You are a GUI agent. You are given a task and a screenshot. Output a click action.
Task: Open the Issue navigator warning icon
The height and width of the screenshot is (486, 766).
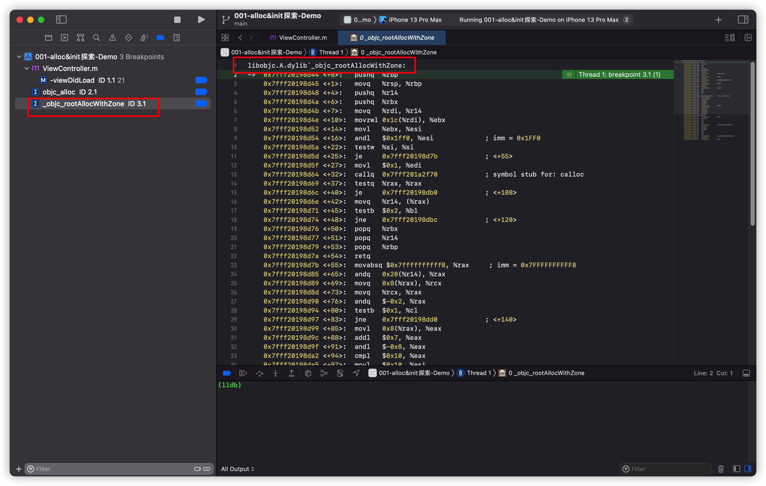(x=112, y=38)
